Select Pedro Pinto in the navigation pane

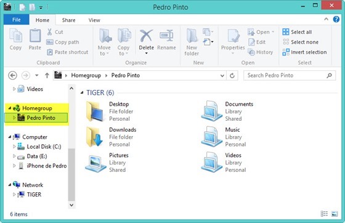pos(36,118)
